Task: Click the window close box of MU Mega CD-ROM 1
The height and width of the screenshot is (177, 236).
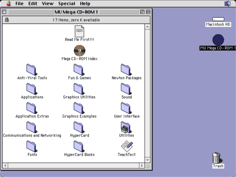Action: [x=4, y=12]
